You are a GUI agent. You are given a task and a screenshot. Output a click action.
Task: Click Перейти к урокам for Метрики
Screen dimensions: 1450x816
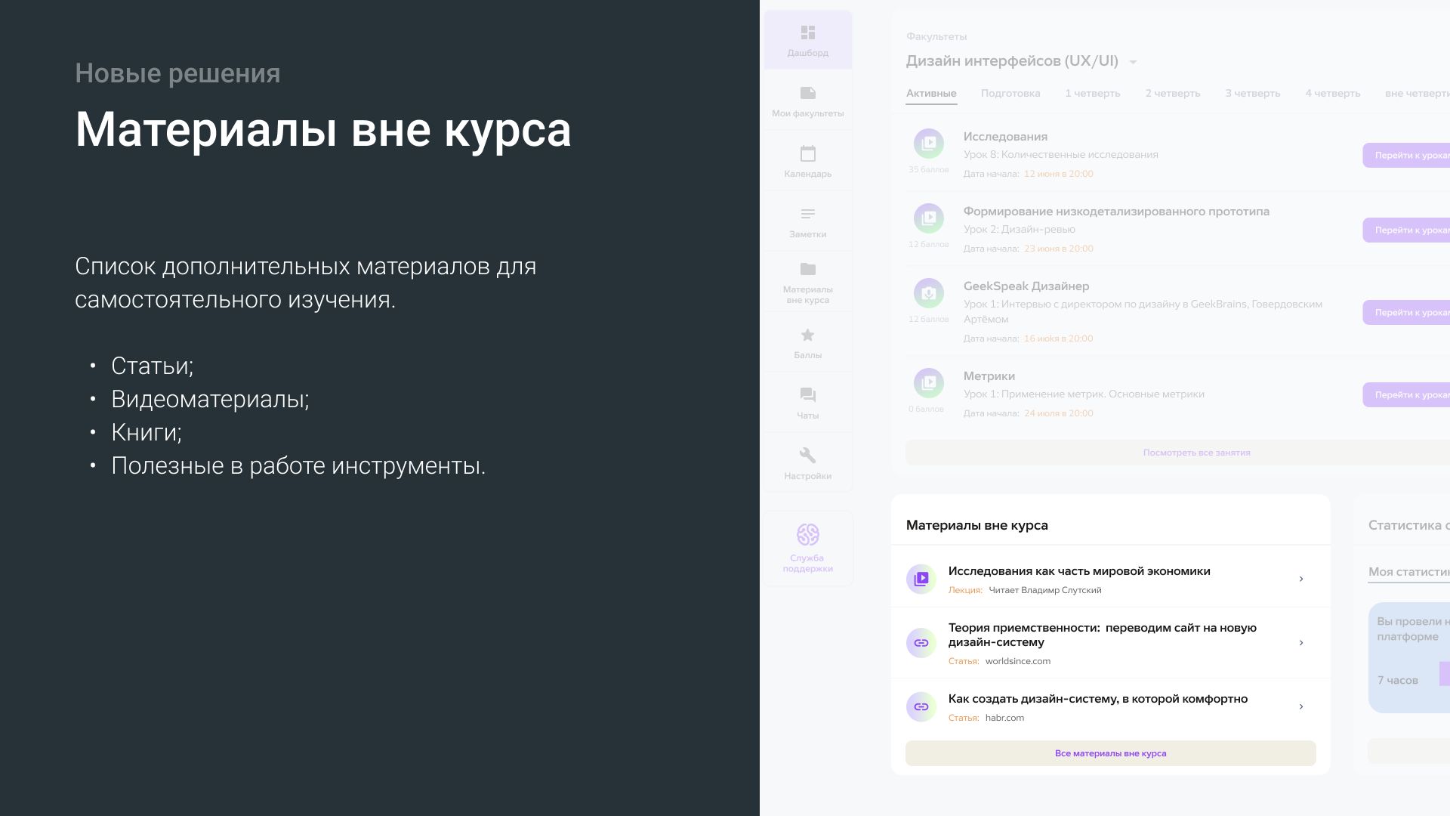pos(1412,394)
